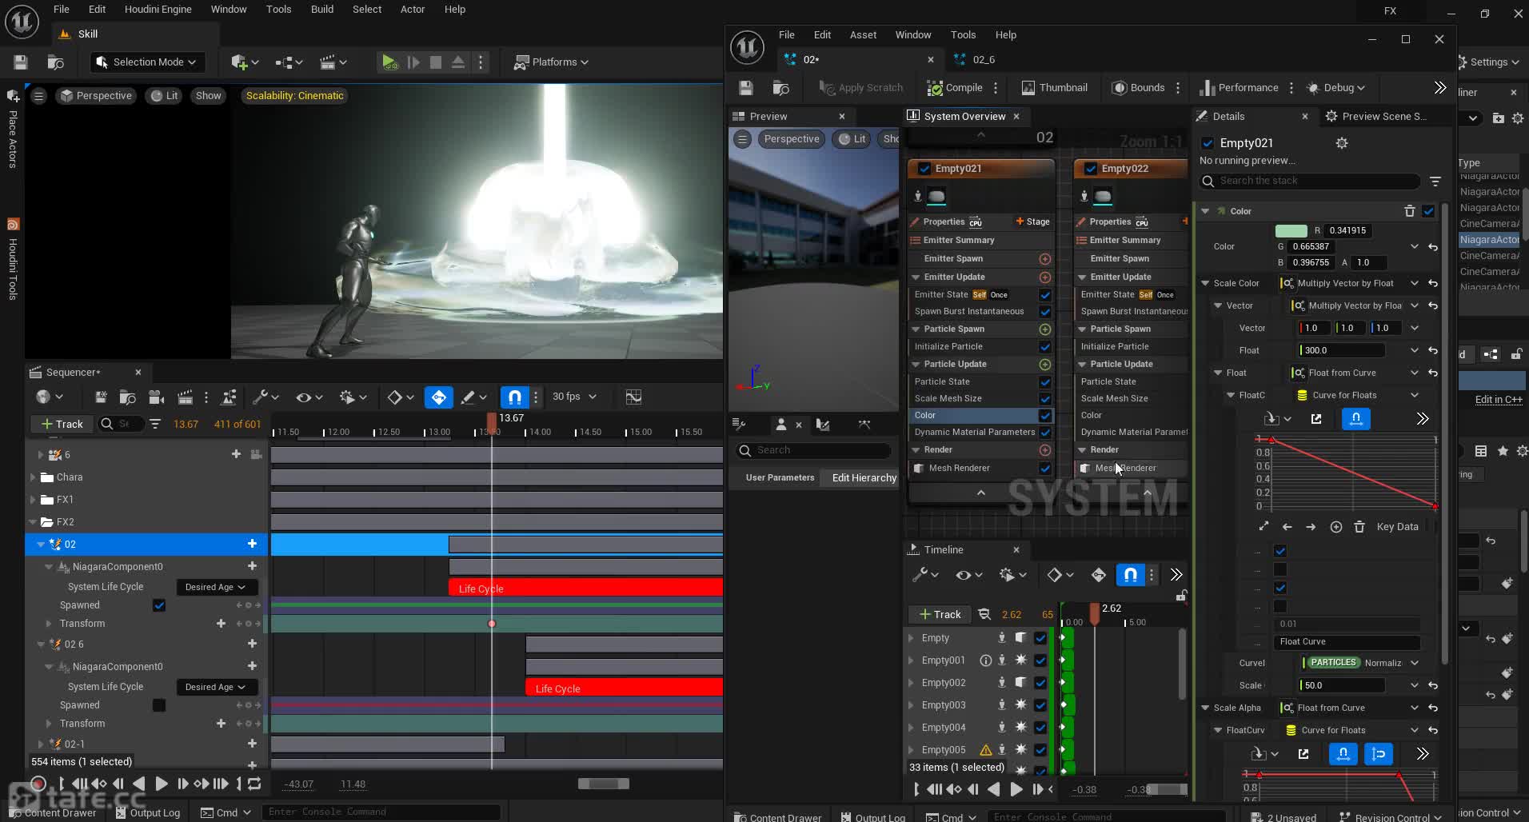Image resolution: width=1529 pixels, height=822 pixels.
Task: Toggle Lit view mode in main viewport
Action: 165,96
